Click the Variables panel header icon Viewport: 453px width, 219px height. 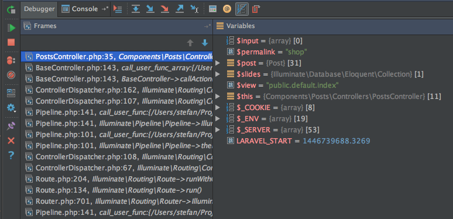pyautogui.click(x=220, y=26)
